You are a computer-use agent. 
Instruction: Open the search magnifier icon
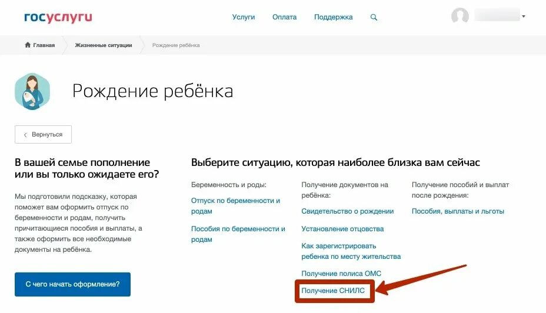pos(374,17)
